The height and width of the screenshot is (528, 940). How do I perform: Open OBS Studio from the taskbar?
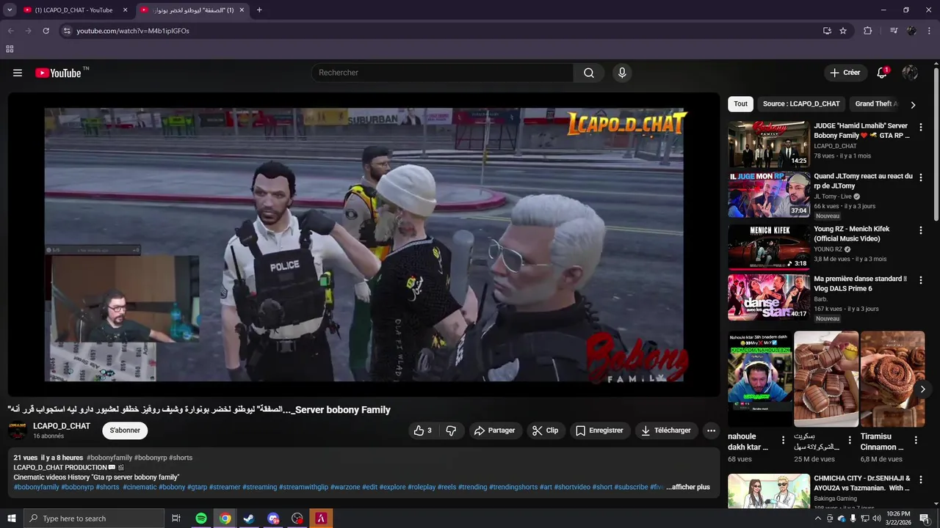click(x=297, y=518)
